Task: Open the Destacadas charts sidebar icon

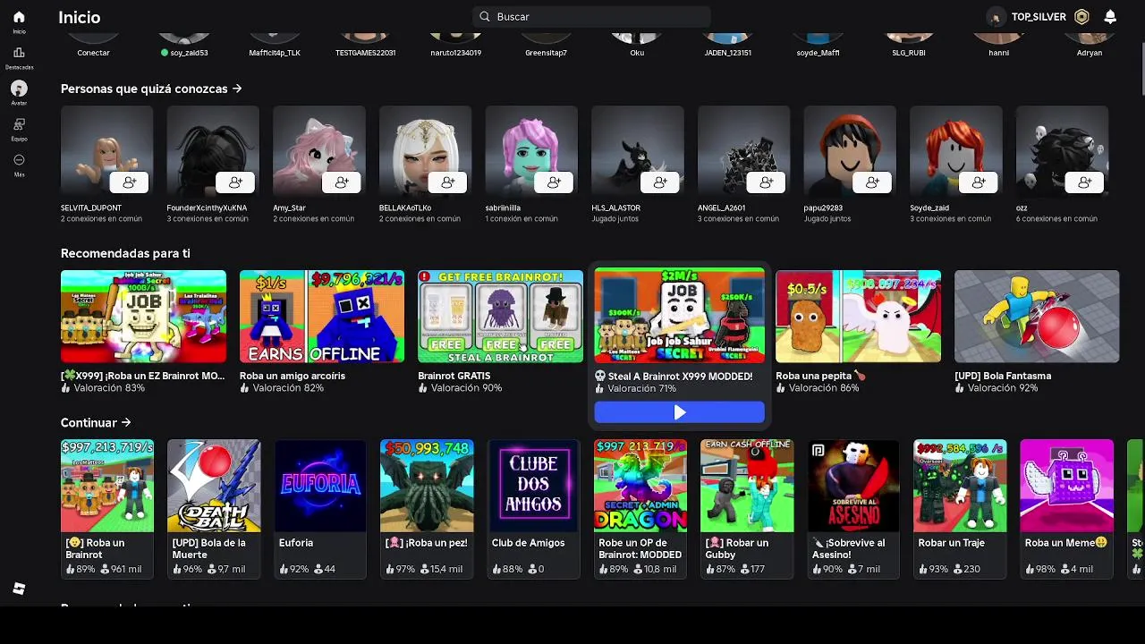Action: (x=19, y=53)
